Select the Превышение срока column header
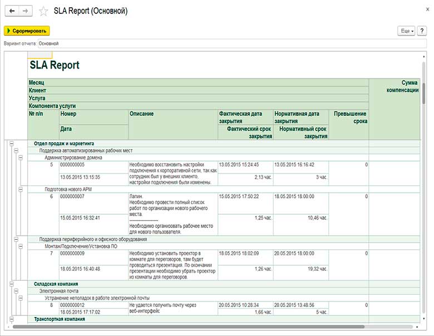This screenshot has height=336, width=434. click(x=349, y=124)
